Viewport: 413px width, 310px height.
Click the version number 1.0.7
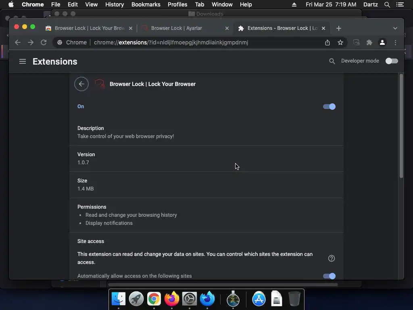[x=83, y=162]
